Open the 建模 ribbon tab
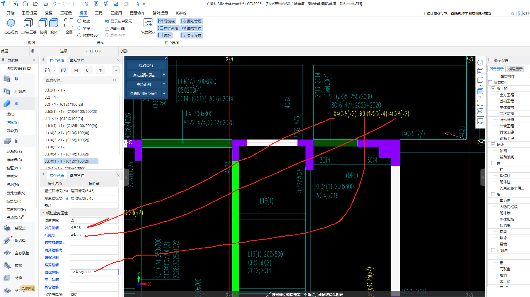This screenshot has width=530, height=297. pos(49,13)
